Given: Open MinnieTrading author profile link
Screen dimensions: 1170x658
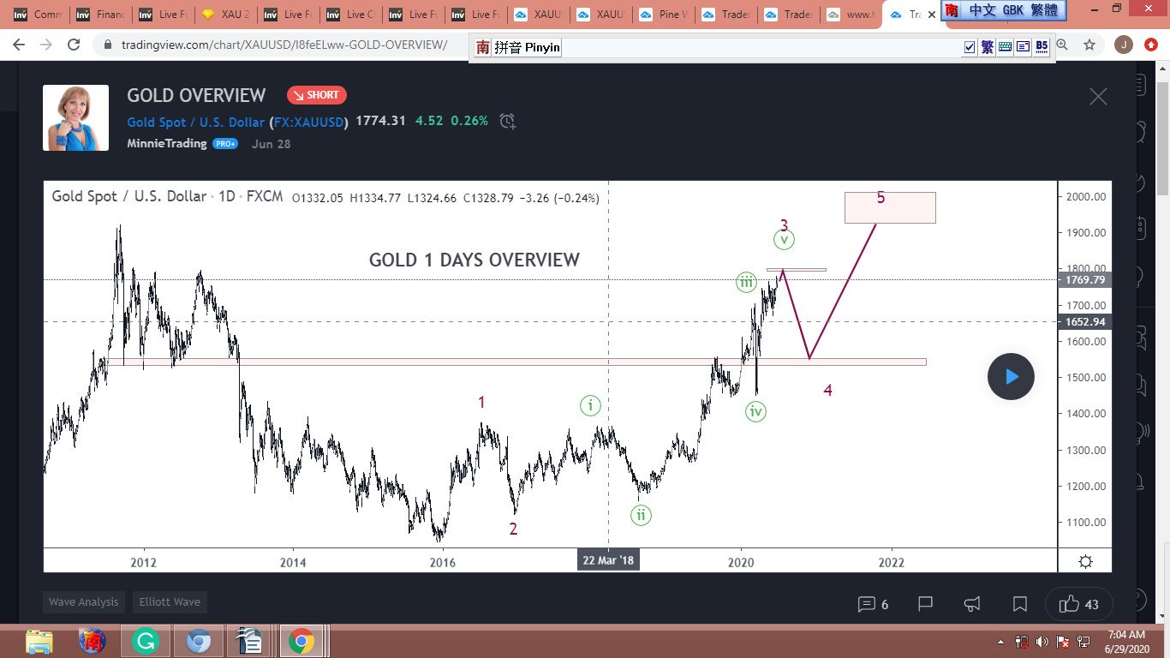Looking at the screenshot, I should pos(167,143).
